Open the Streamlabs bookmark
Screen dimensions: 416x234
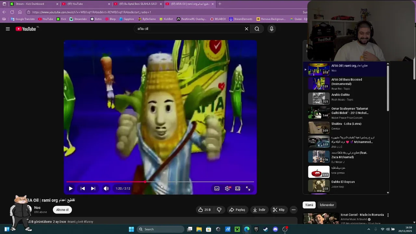[78, 19]
